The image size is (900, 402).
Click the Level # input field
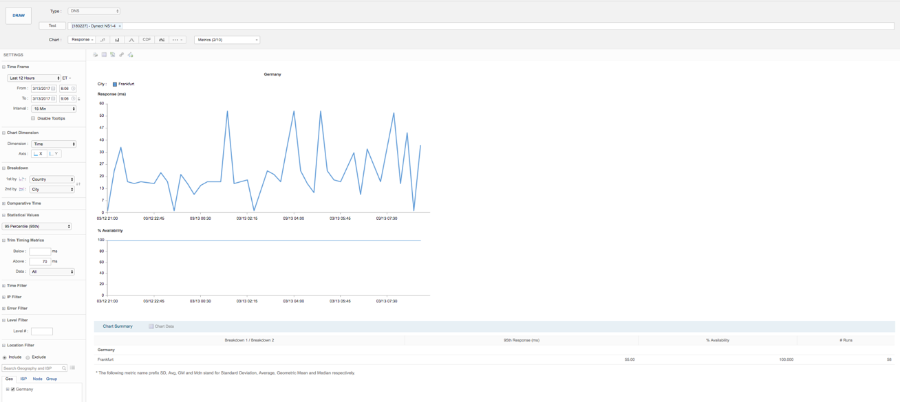(42, 331)
